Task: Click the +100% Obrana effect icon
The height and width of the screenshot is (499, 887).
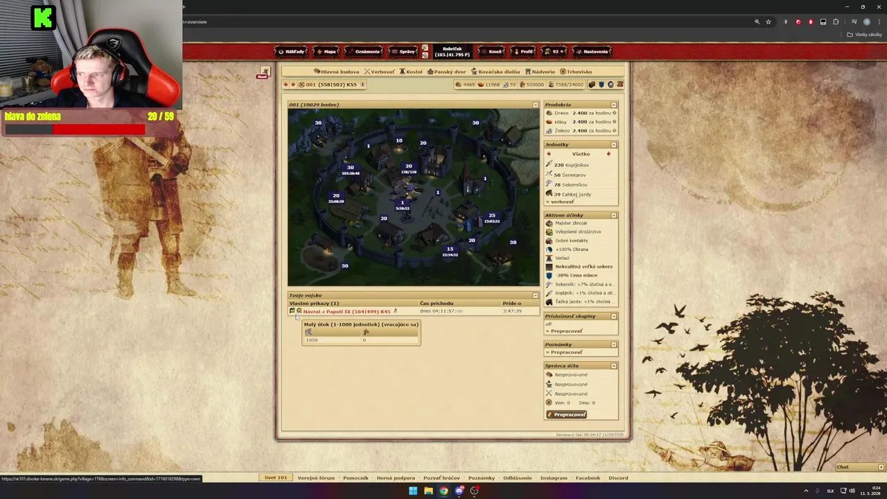Action: (x=550, y=249)
